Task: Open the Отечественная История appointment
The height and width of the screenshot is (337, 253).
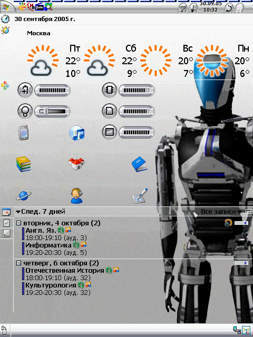Action: pos(65,270)
